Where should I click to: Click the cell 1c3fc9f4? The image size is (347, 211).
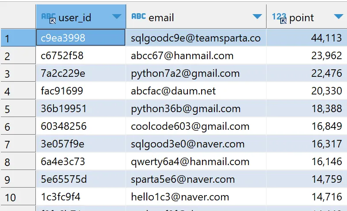coord(81,197)
